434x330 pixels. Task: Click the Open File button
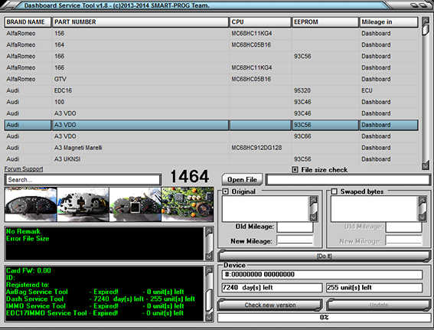[x=242, y=180]
